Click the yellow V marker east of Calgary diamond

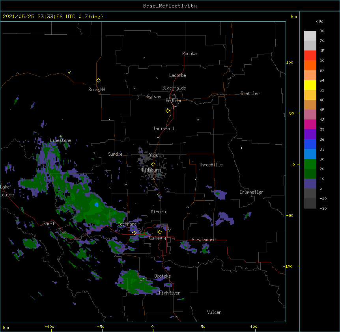[169, 230]
